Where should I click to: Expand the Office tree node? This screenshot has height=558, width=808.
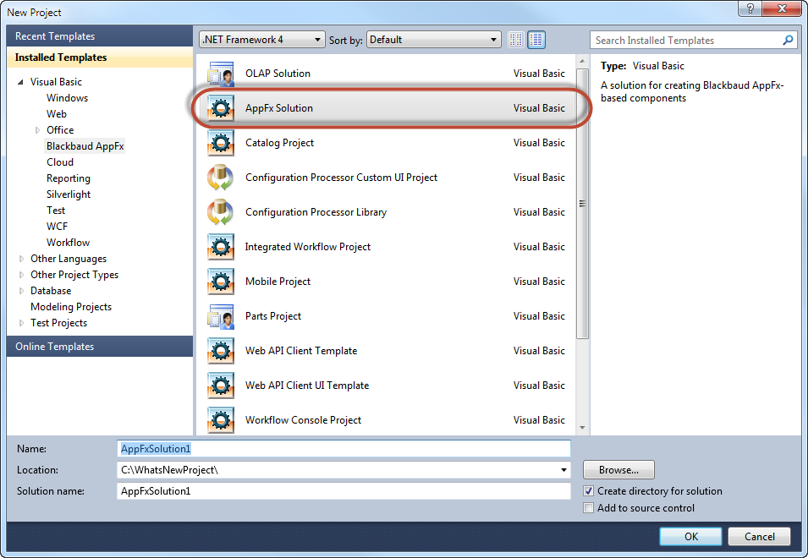pyautogui.click(x=37, y=130)
